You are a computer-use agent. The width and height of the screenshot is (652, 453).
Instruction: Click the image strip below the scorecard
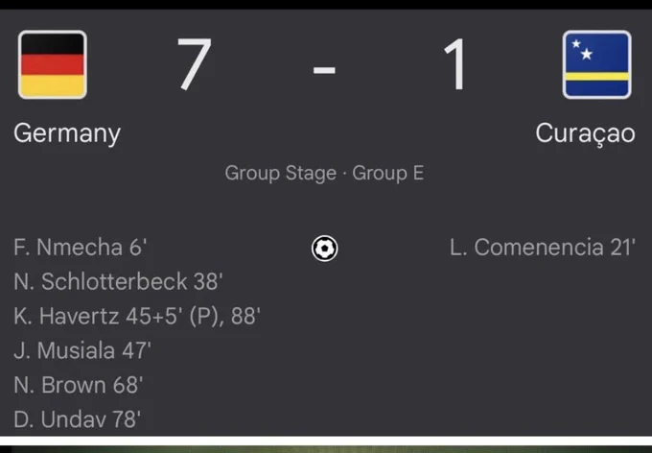[x=326, y=449]
